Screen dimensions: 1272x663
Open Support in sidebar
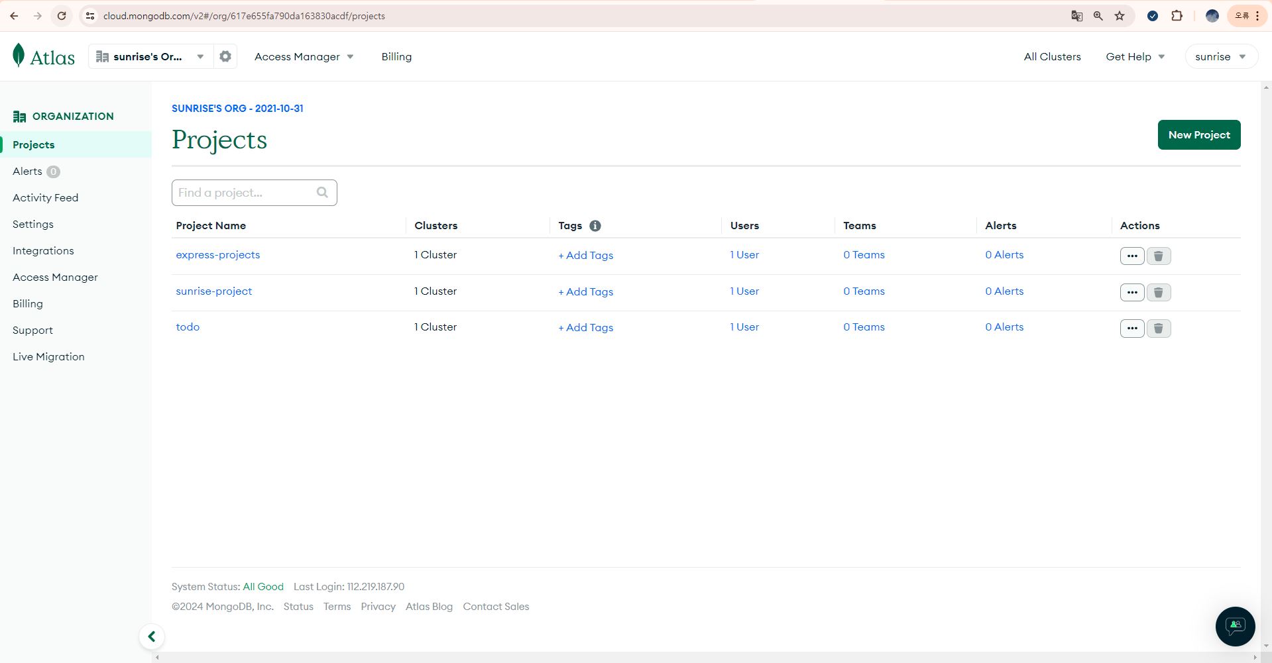coord(32,331)
